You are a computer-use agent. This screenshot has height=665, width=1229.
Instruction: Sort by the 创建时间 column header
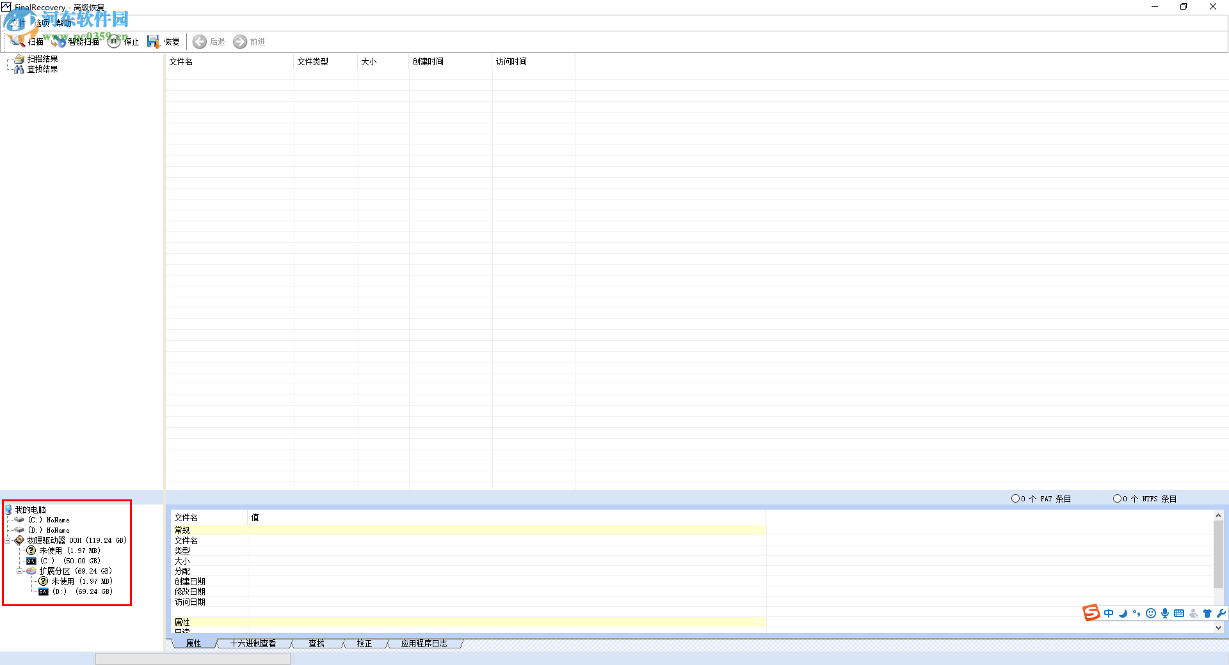point(451,61)
